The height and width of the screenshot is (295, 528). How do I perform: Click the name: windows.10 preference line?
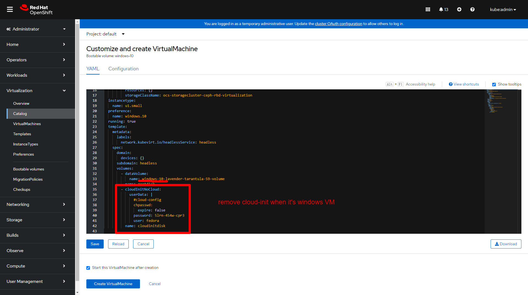tap(129, 116)
